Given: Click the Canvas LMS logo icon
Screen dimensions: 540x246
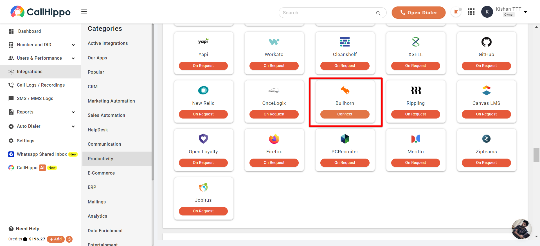Looking at the screenshot, I should [487, 90].
